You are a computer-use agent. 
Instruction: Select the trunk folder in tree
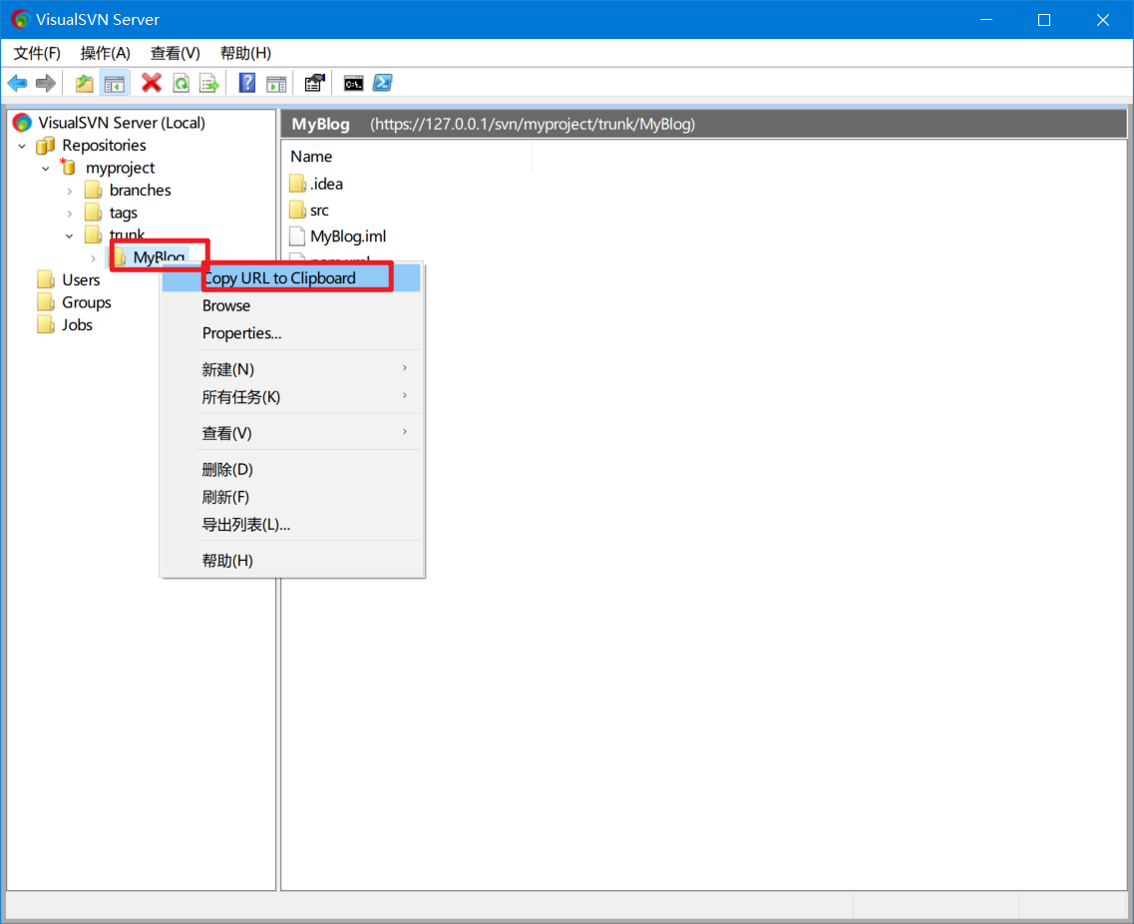127,234
